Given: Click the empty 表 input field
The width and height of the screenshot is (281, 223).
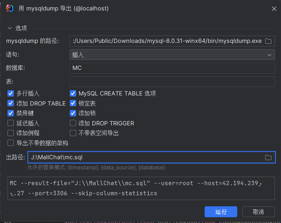Looking at the screenshot, I should (x=172, y=81).
